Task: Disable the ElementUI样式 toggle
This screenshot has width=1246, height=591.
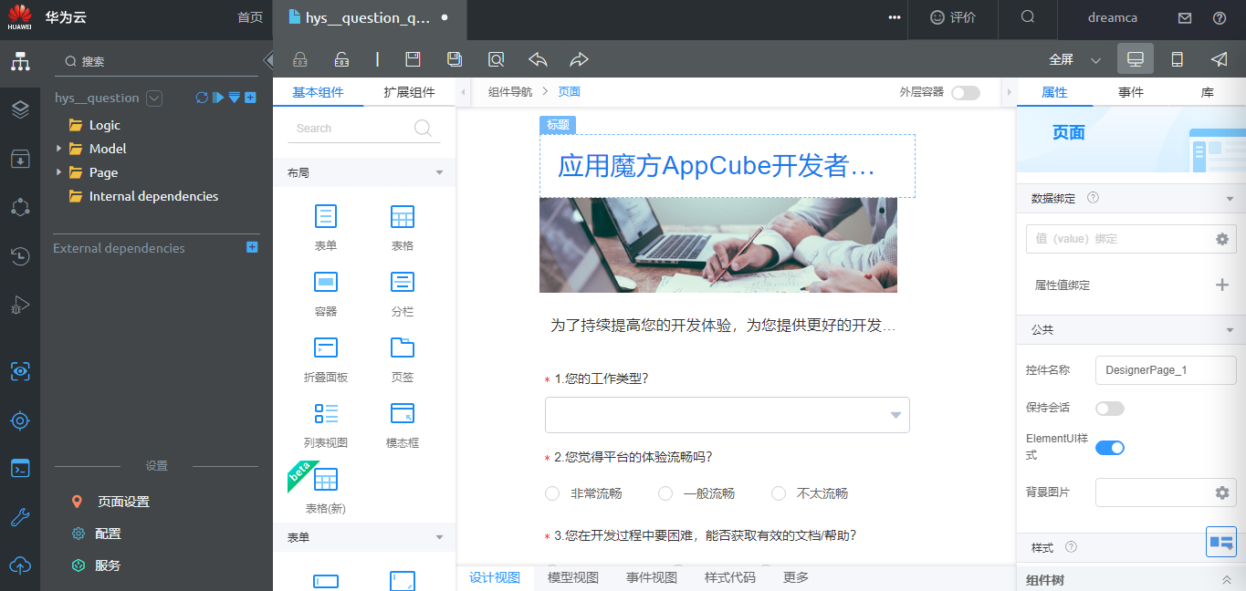Action: coord(1110,447)
